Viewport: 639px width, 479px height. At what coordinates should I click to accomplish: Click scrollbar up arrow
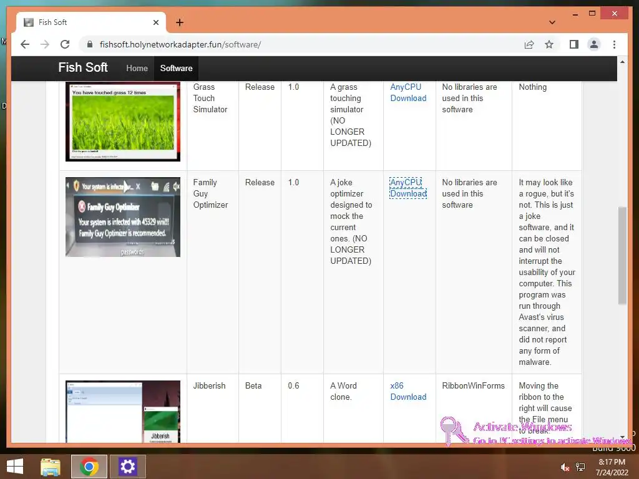click(622, 62)
